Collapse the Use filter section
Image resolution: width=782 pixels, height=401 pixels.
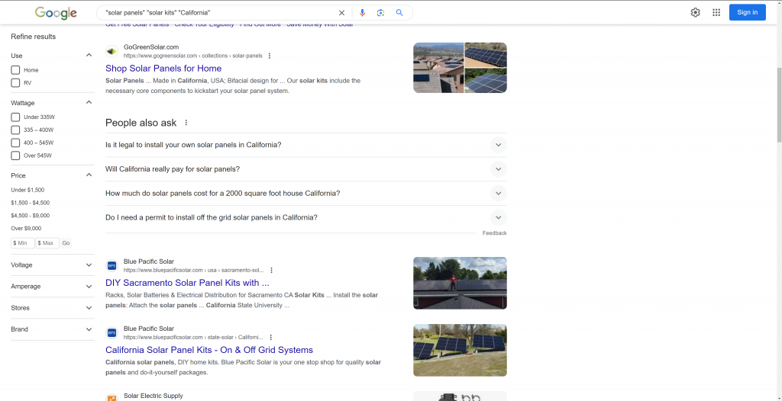tap(89, 56)
